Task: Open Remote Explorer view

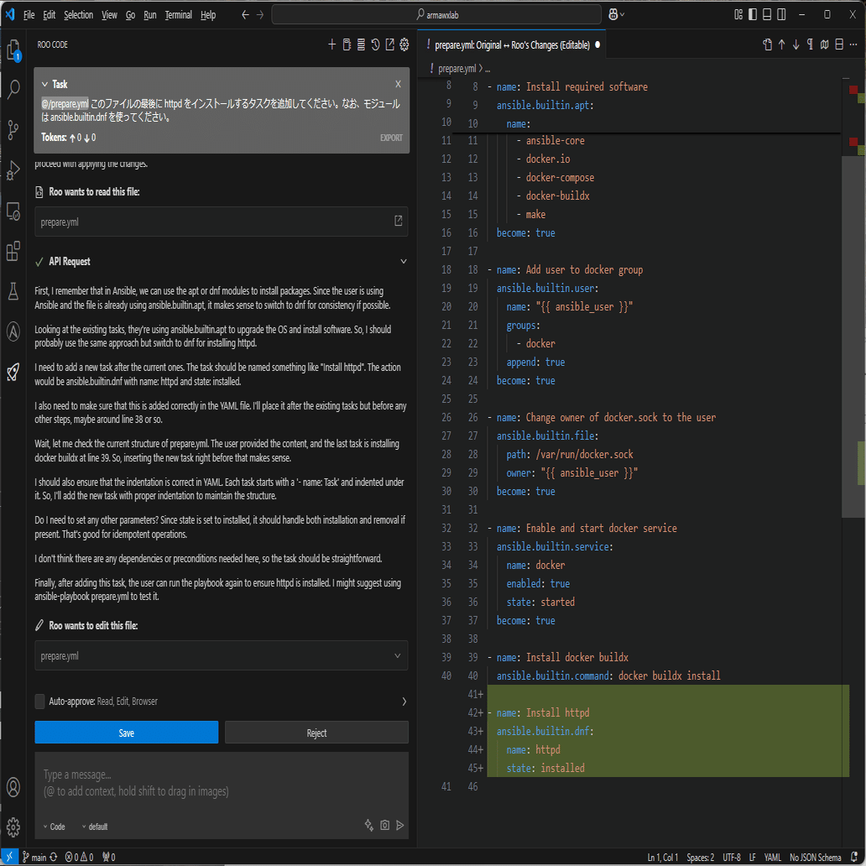Action: (13, 211)
